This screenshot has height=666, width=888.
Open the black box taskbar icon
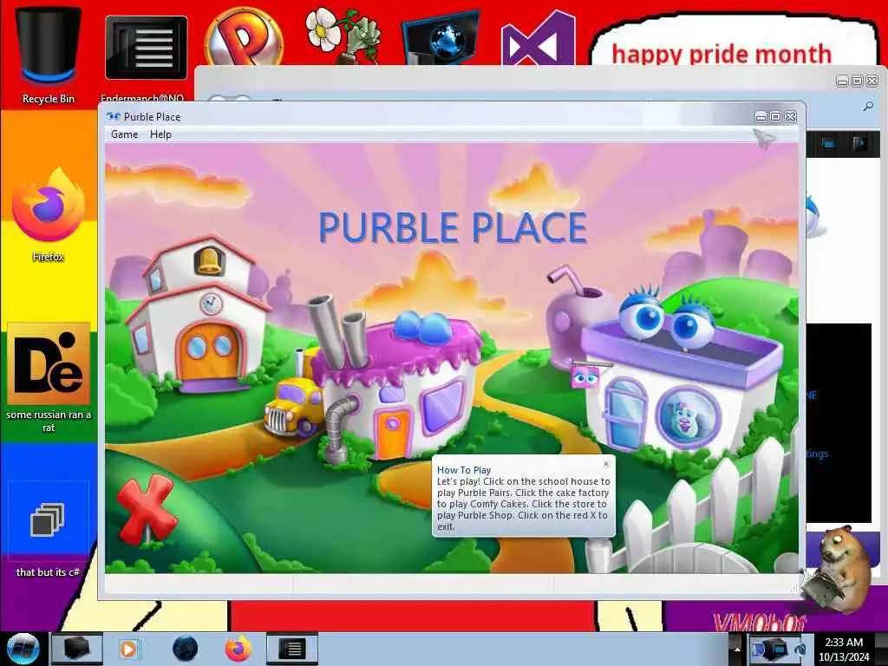[76, 649]
